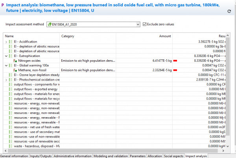Select the waste - hazardous, disposed row
Image resolution: width=236 pixels, height=158 pixels.
point(114,146)
